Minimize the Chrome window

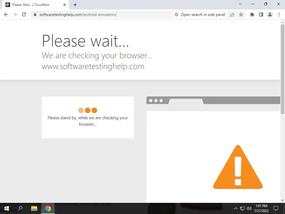(253, 4)
